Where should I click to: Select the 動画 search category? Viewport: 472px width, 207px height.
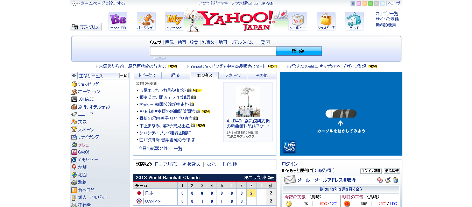pos(182,42)
